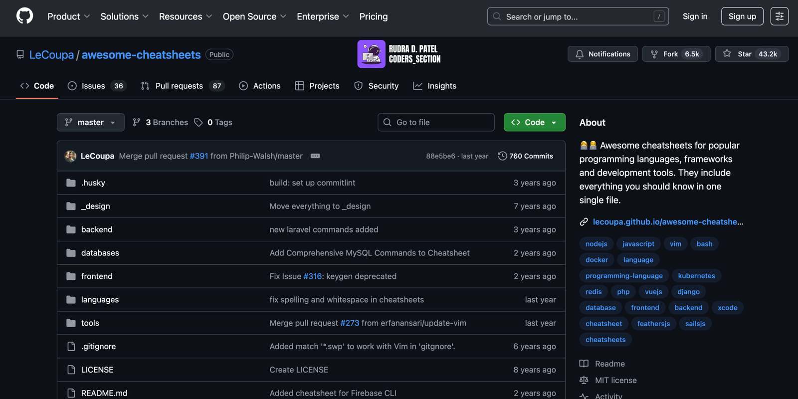
Task: Click the Go to file search field
Action: (436, 122)
